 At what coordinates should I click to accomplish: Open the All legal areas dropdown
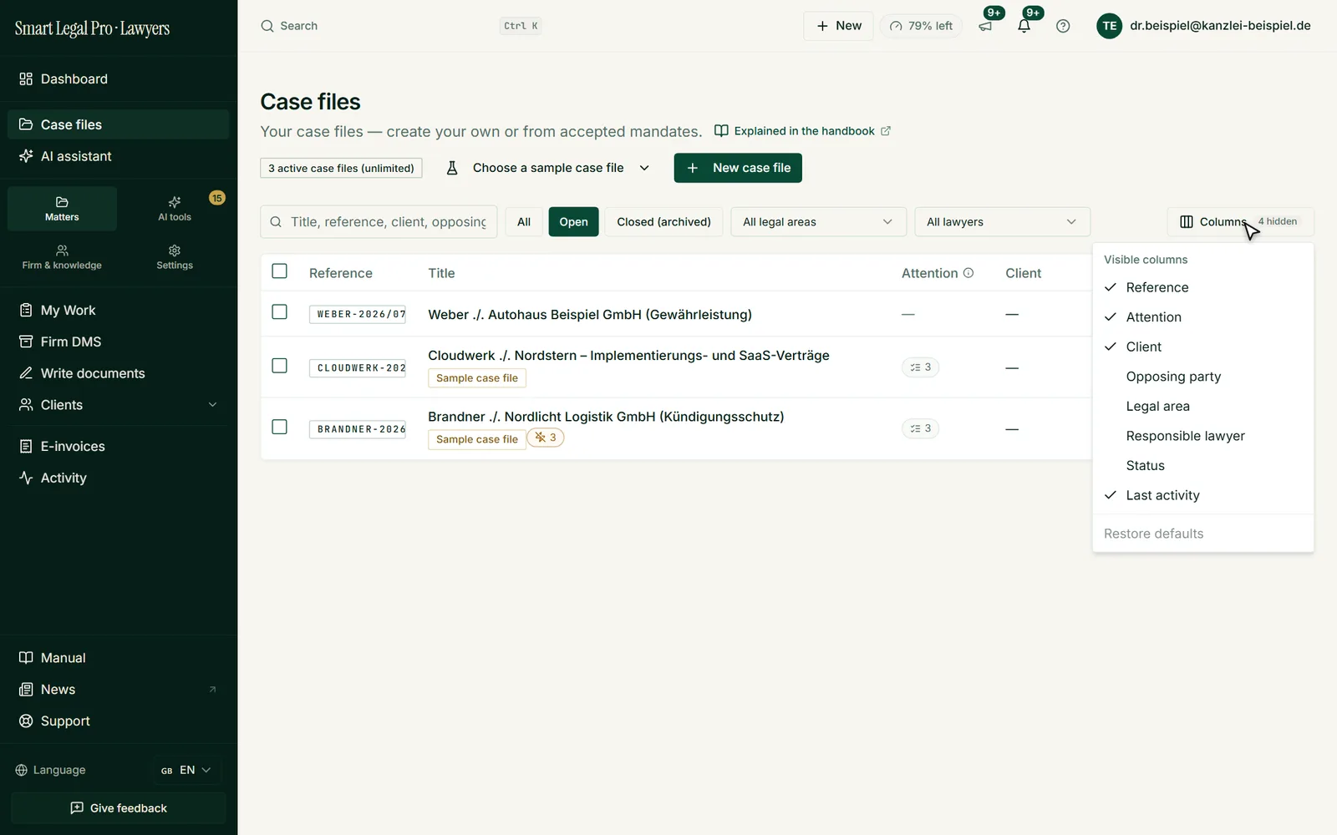click(x=818, y=222)
